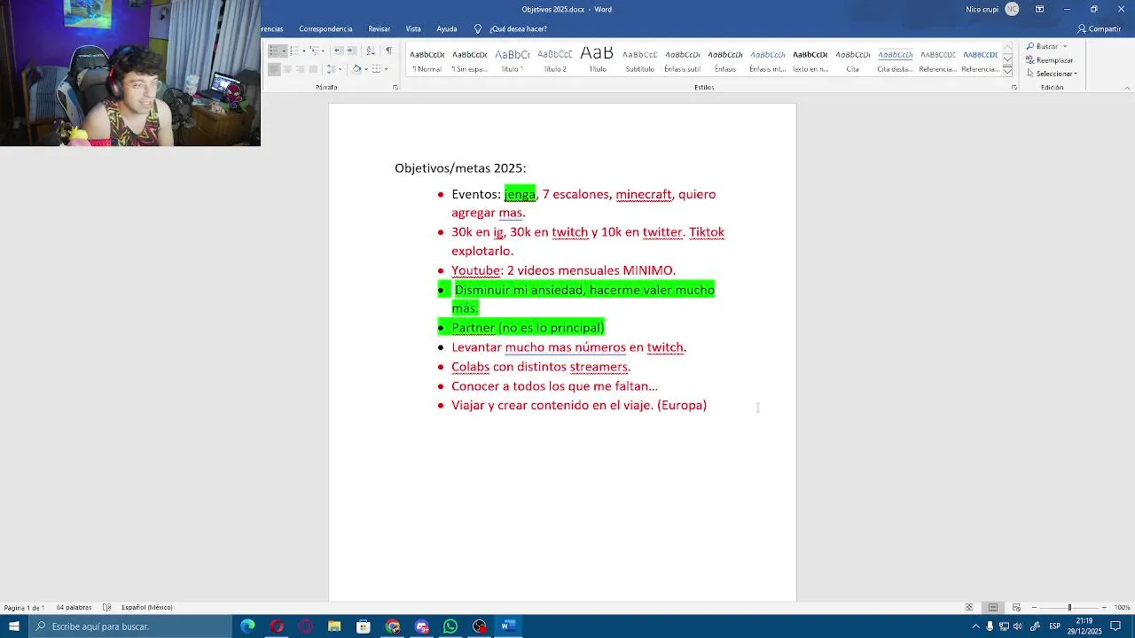This screenshot has height=638, width=1135.
Task: Click zoom in plus button
Action: 1104,607
